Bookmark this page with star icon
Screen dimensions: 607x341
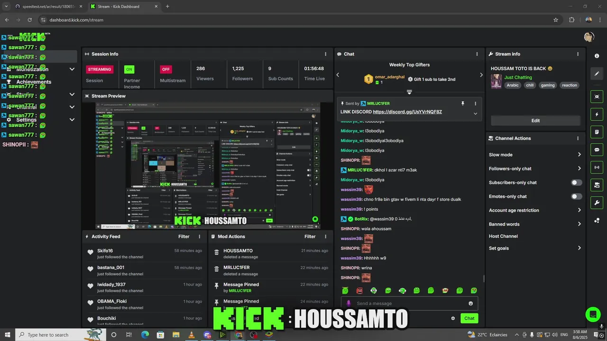click(556, 20)
